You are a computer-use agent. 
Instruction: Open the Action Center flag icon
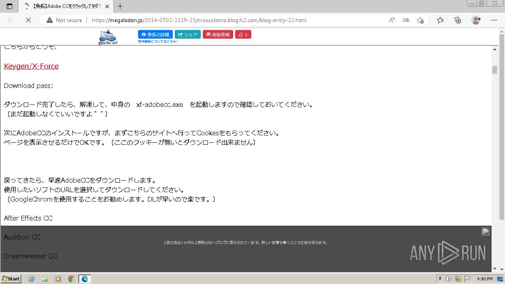point(467,279)
